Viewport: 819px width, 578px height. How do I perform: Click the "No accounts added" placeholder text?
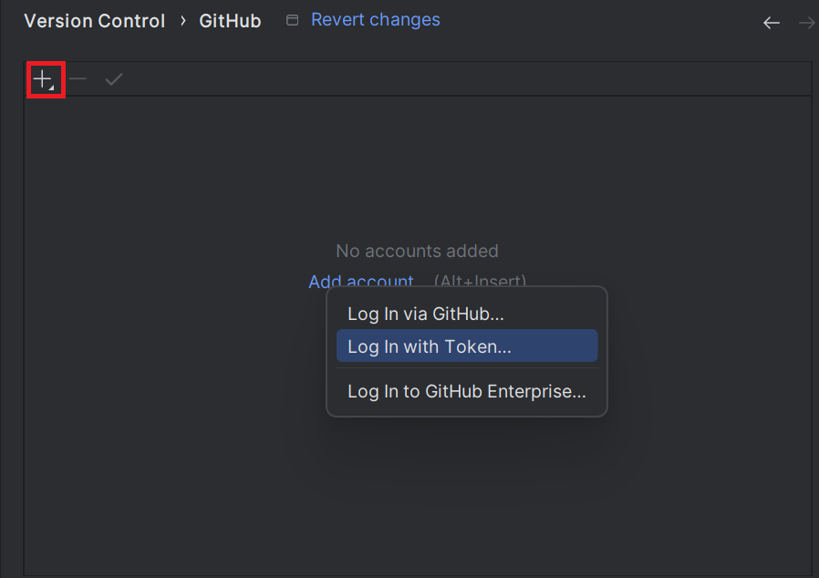(417, 251)
